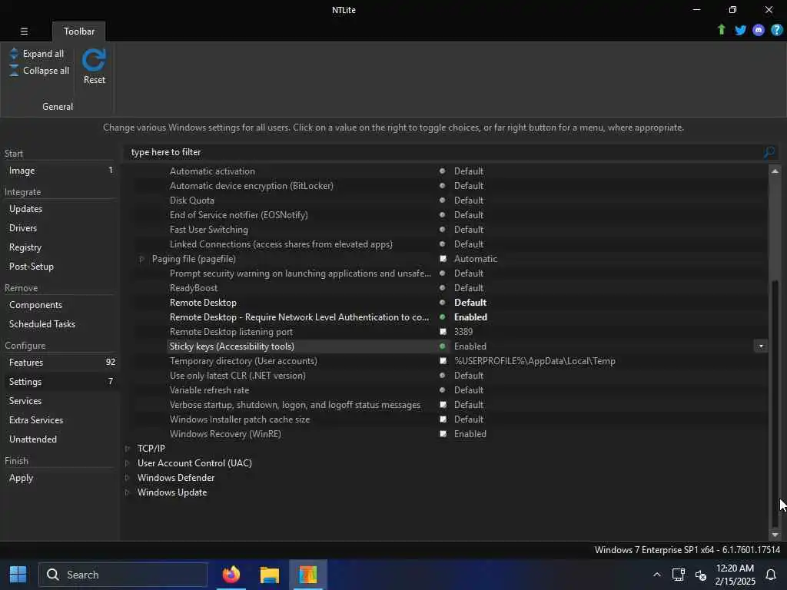787x590 pixels.
Task: Click the Automatic pagefile value
Action: [x=475, y=259]
